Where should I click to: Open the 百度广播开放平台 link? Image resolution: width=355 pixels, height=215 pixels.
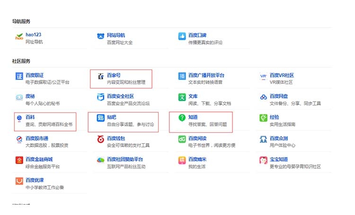tap(206, 75)
